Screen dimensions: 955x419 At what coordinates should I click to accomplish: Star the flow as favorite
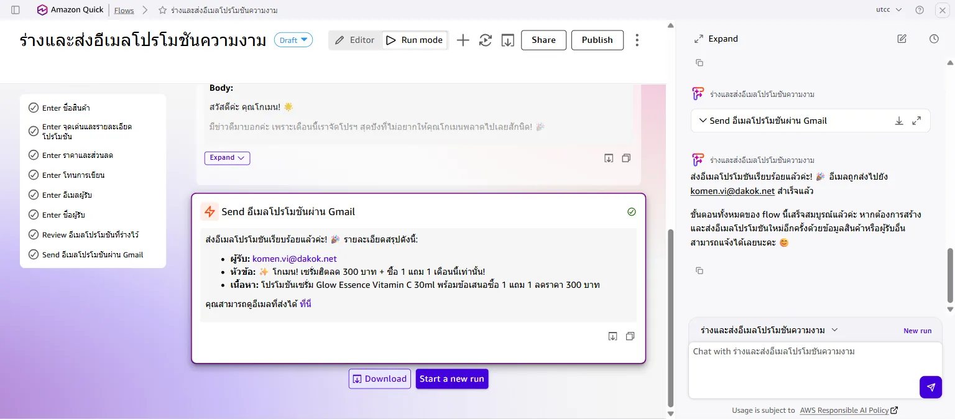(162, 11)
